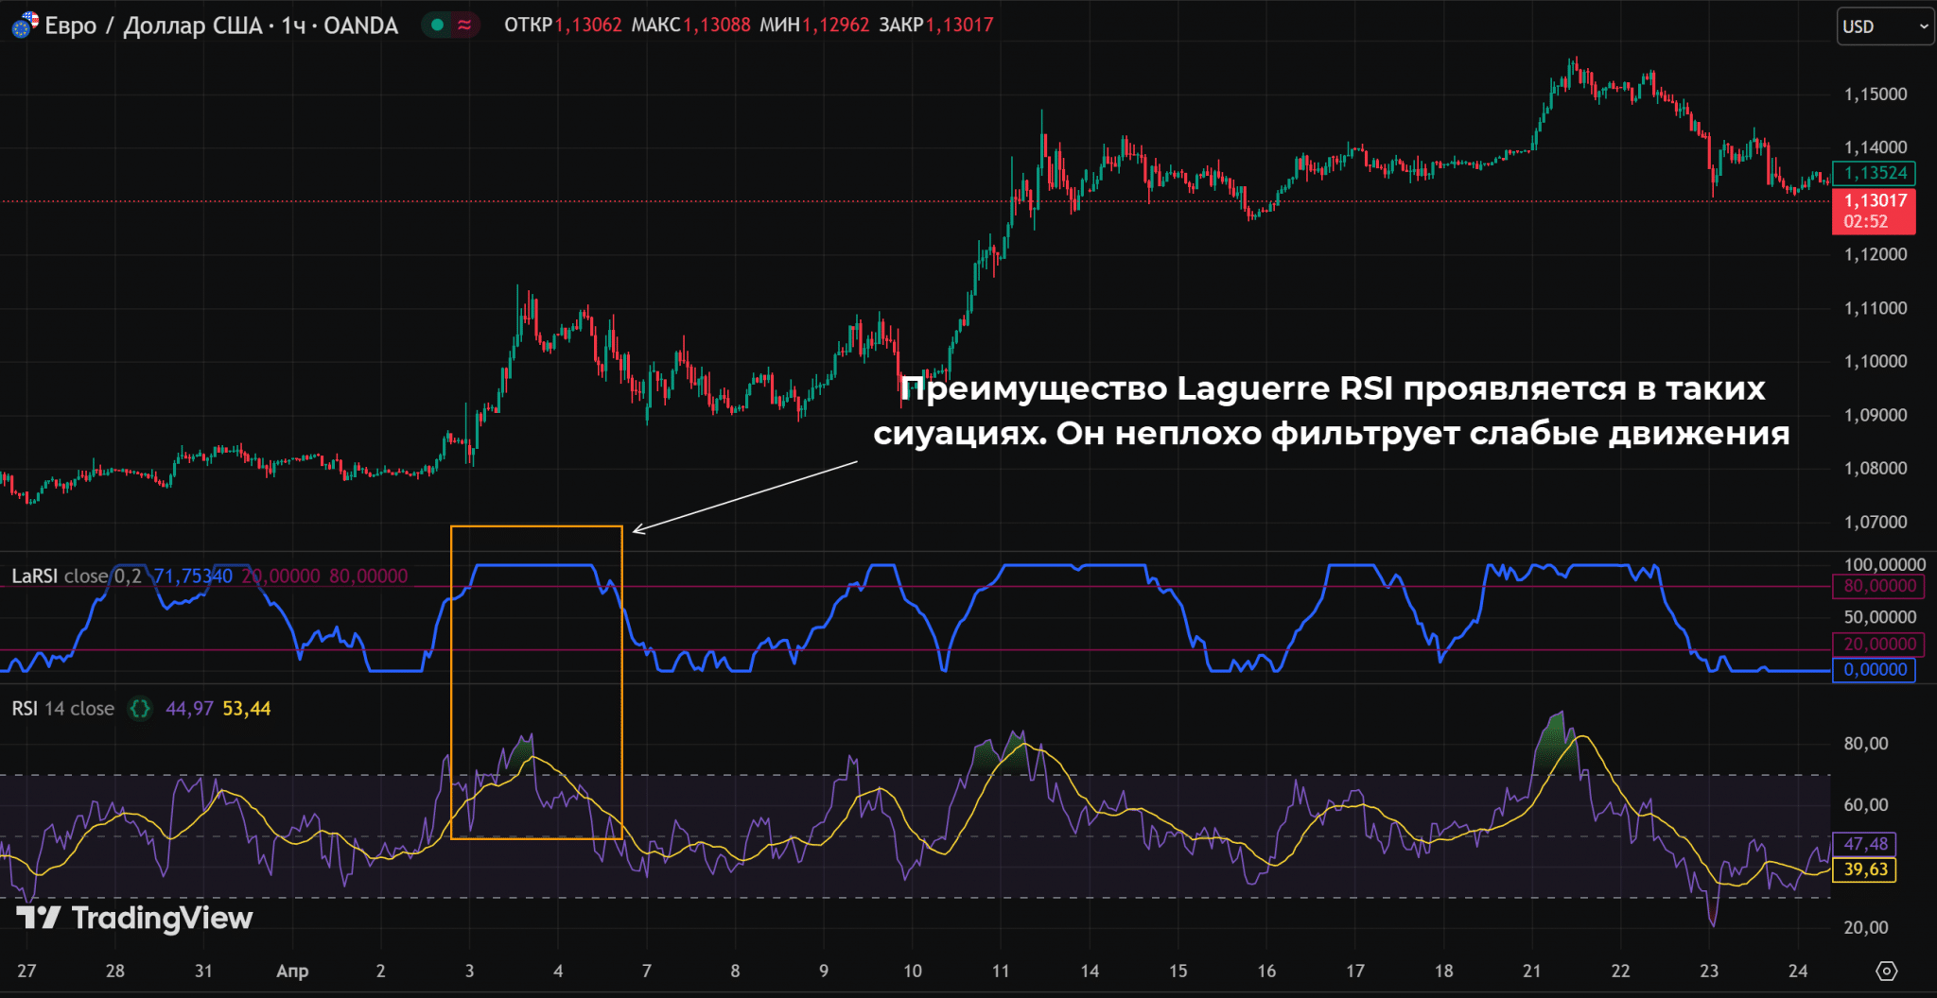The height and width of the screenshot is (998, 1937).
Task: Click the red current price label 1,13017
Action: 1874,211
